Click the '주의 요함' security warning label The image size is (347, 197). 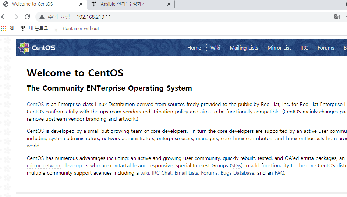click(59, 17)
